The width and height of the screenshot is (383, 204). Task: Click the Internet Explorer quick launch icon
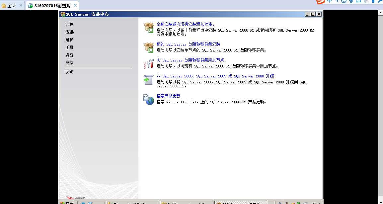[x=83, y=203]
